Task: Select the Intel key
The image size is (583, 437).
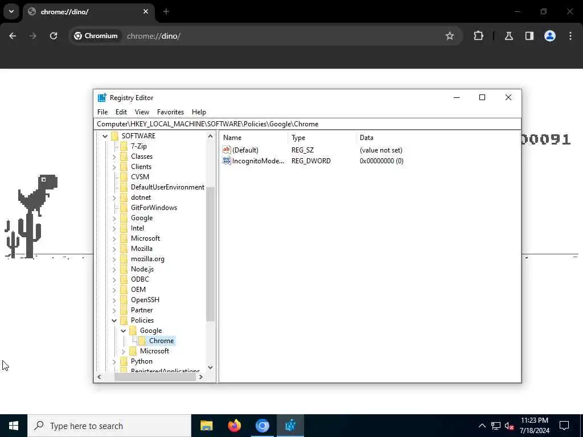Action: pyautogui.click(x=137, y=228)
